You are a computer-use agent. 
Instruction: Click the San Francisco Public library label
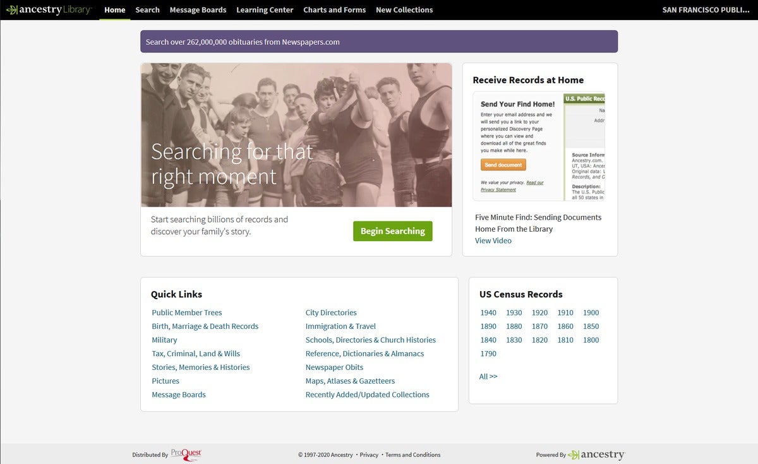point(706,9)
